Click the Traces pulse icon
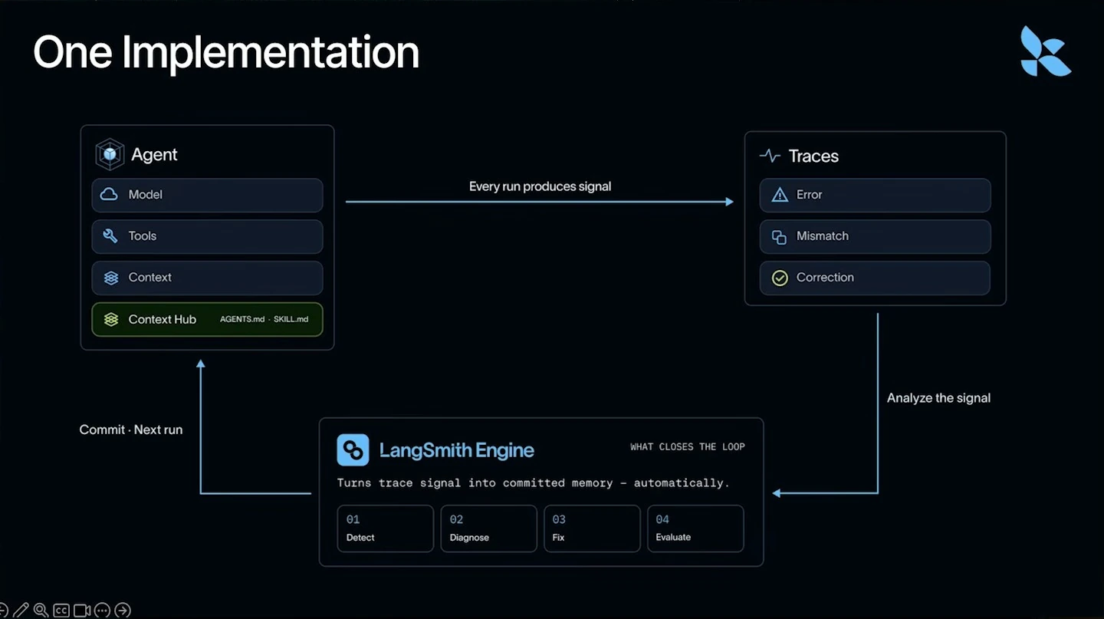The height and width of the screenshot is (619, 1104). pos(770,156)
